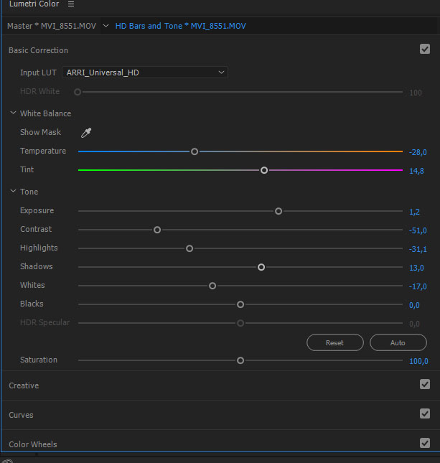Click the Auto tone button
This screenshot has width=440, height=463.
click(x=398, y=342)
